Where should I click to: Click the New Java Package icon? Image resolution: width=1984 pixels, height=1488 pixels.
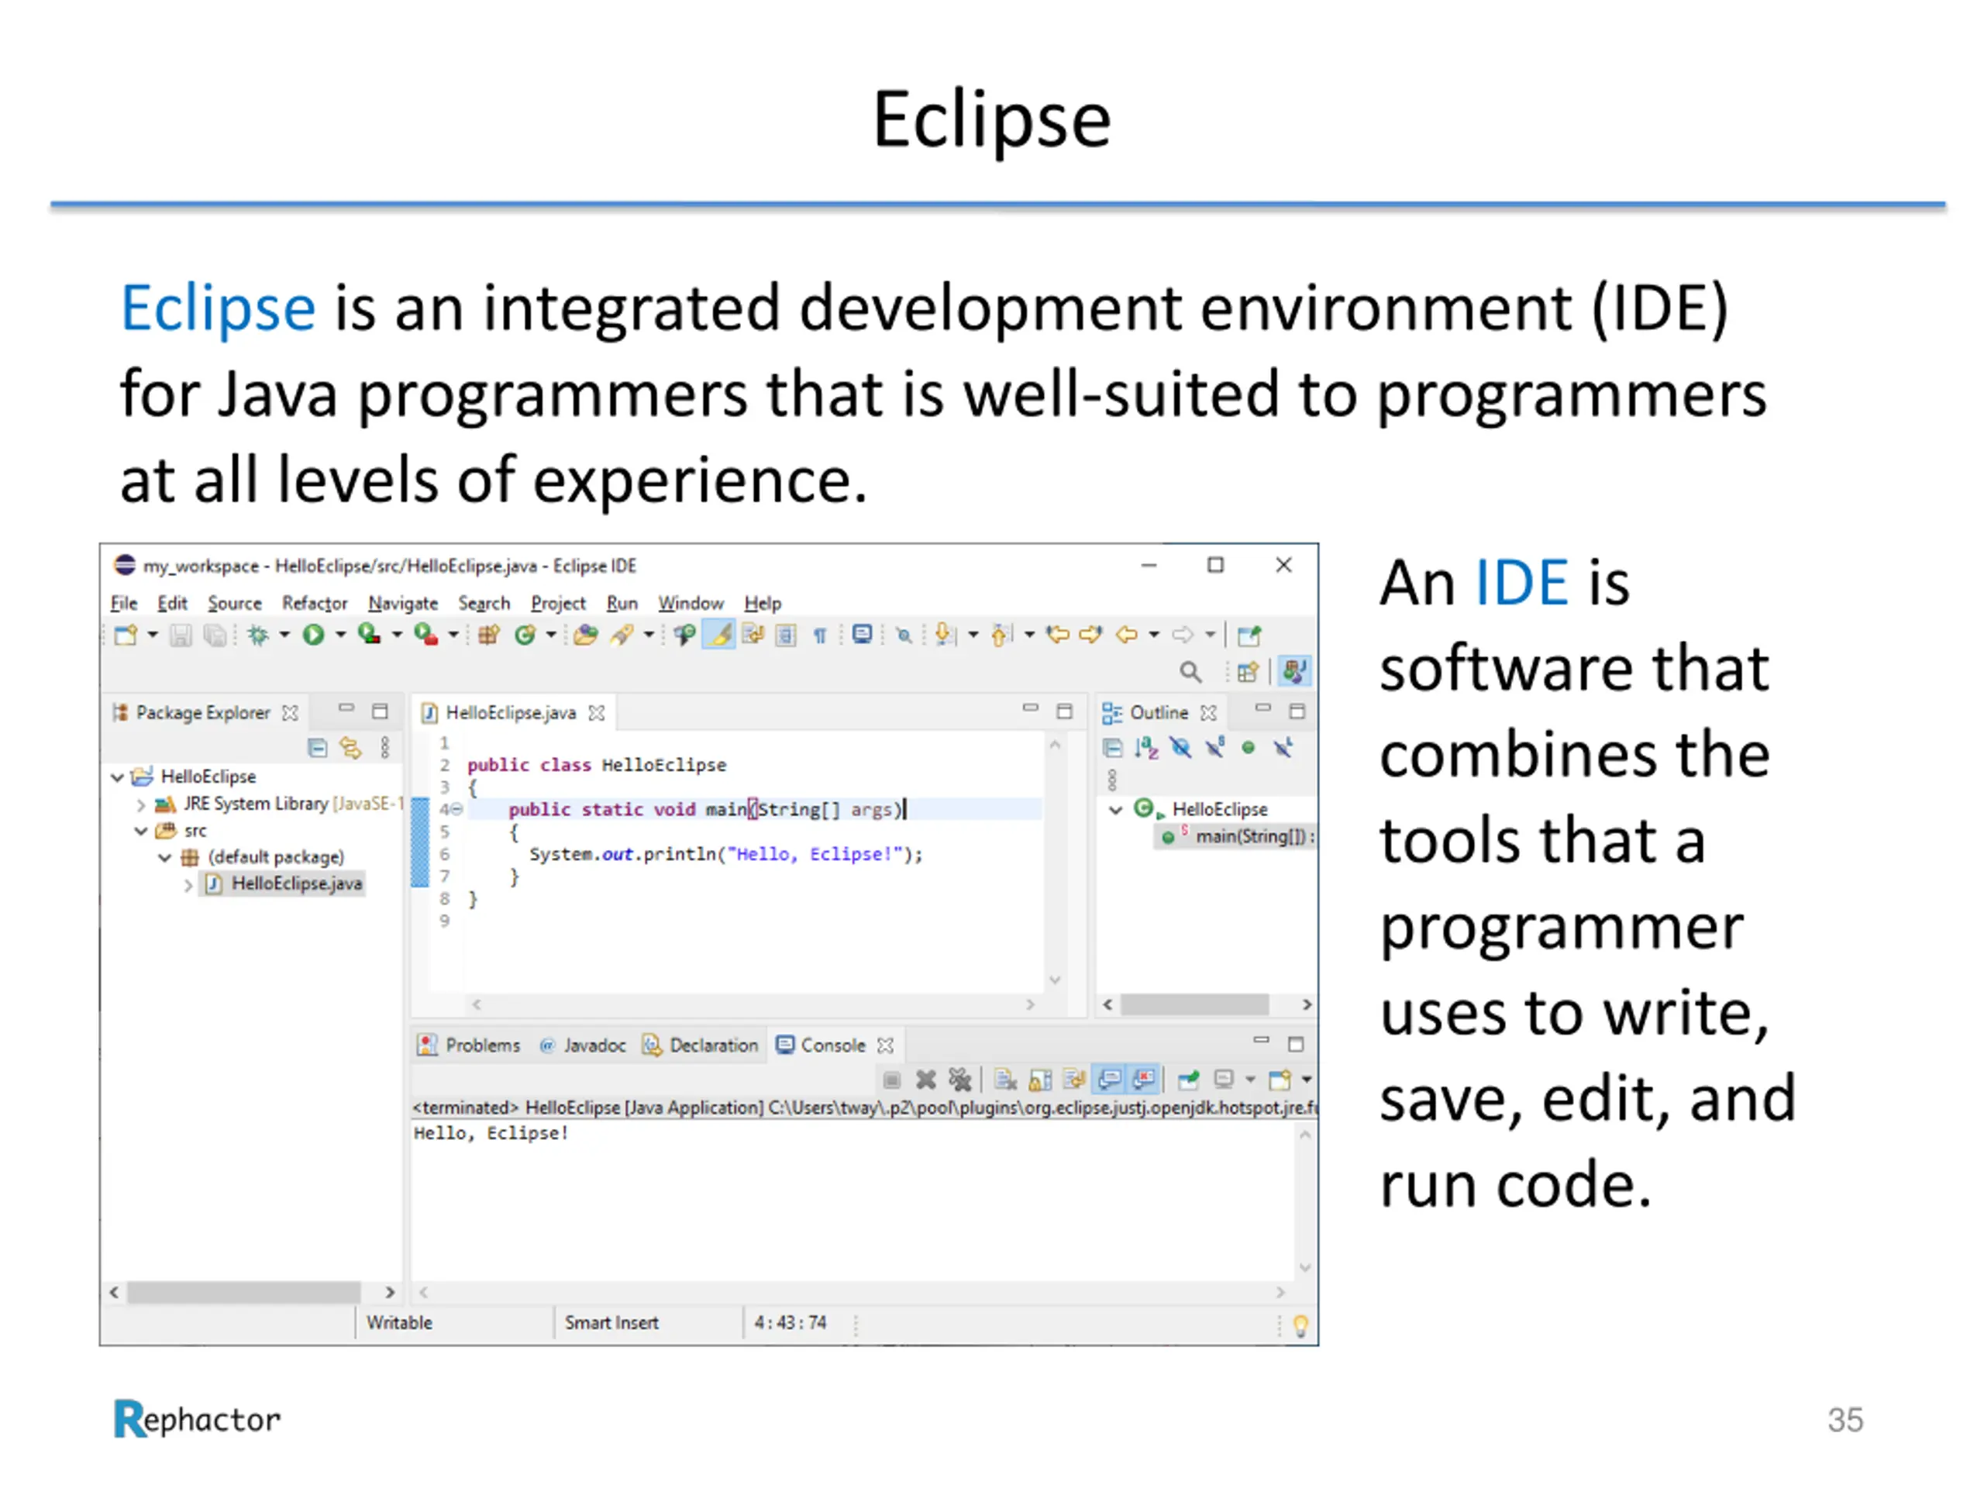click(489, 635)
